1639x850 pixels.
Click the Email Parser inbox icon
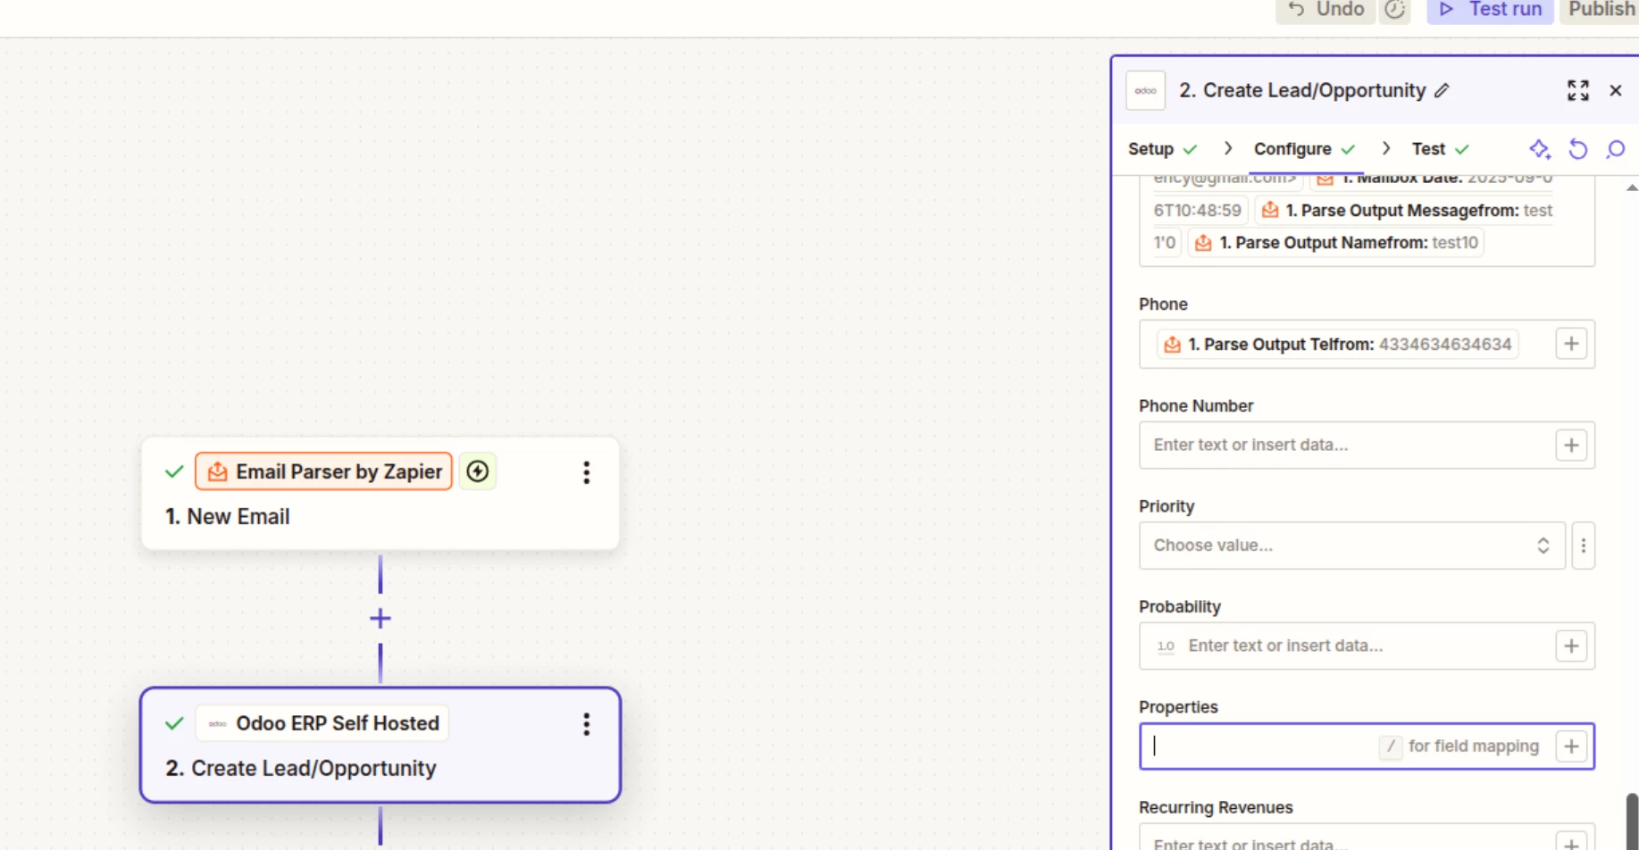[217, 471]
